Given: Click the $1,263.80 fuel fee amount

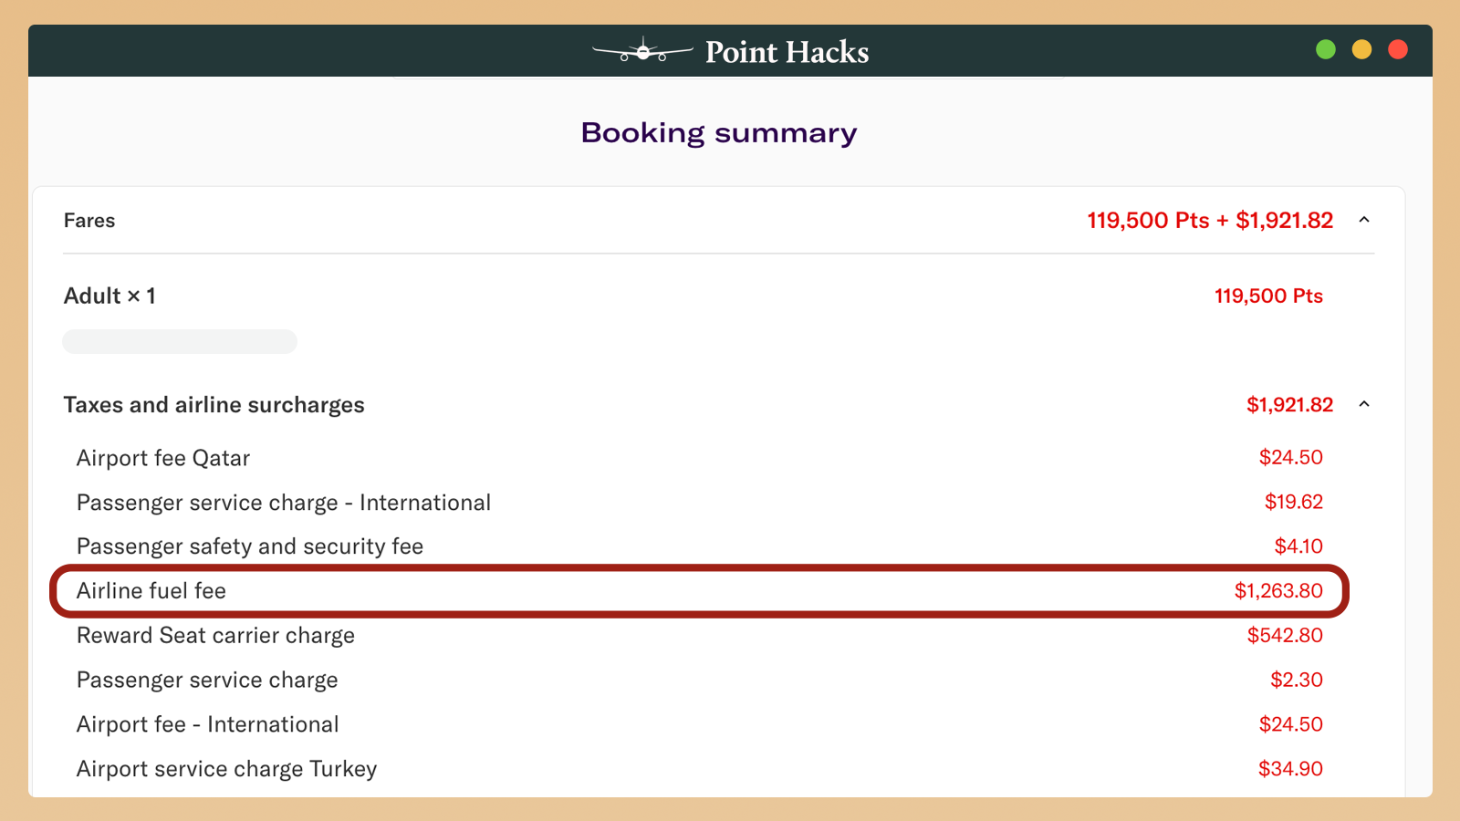Looking at the screenshot, I should (x=1278, y=591).
